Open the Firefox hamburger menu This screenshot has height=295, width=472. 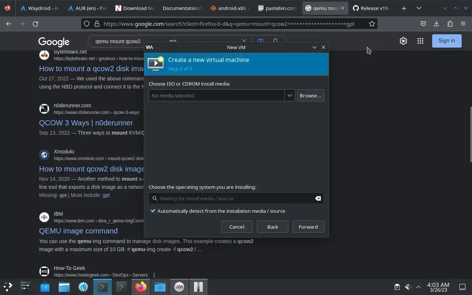(463, 24)
